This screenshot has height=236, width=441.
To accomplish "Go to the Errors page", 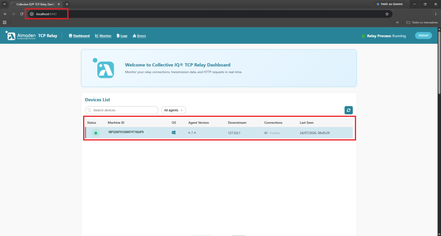I will (139, 36).
